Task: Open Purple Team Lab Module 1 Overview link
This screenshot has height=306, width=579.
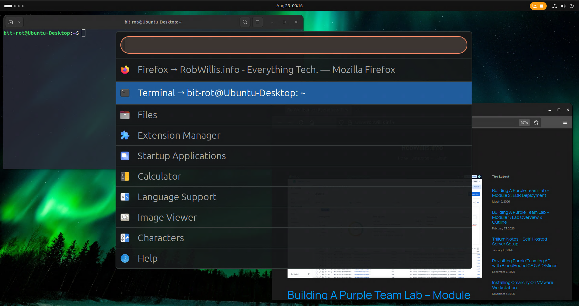Action: (520, 217)
